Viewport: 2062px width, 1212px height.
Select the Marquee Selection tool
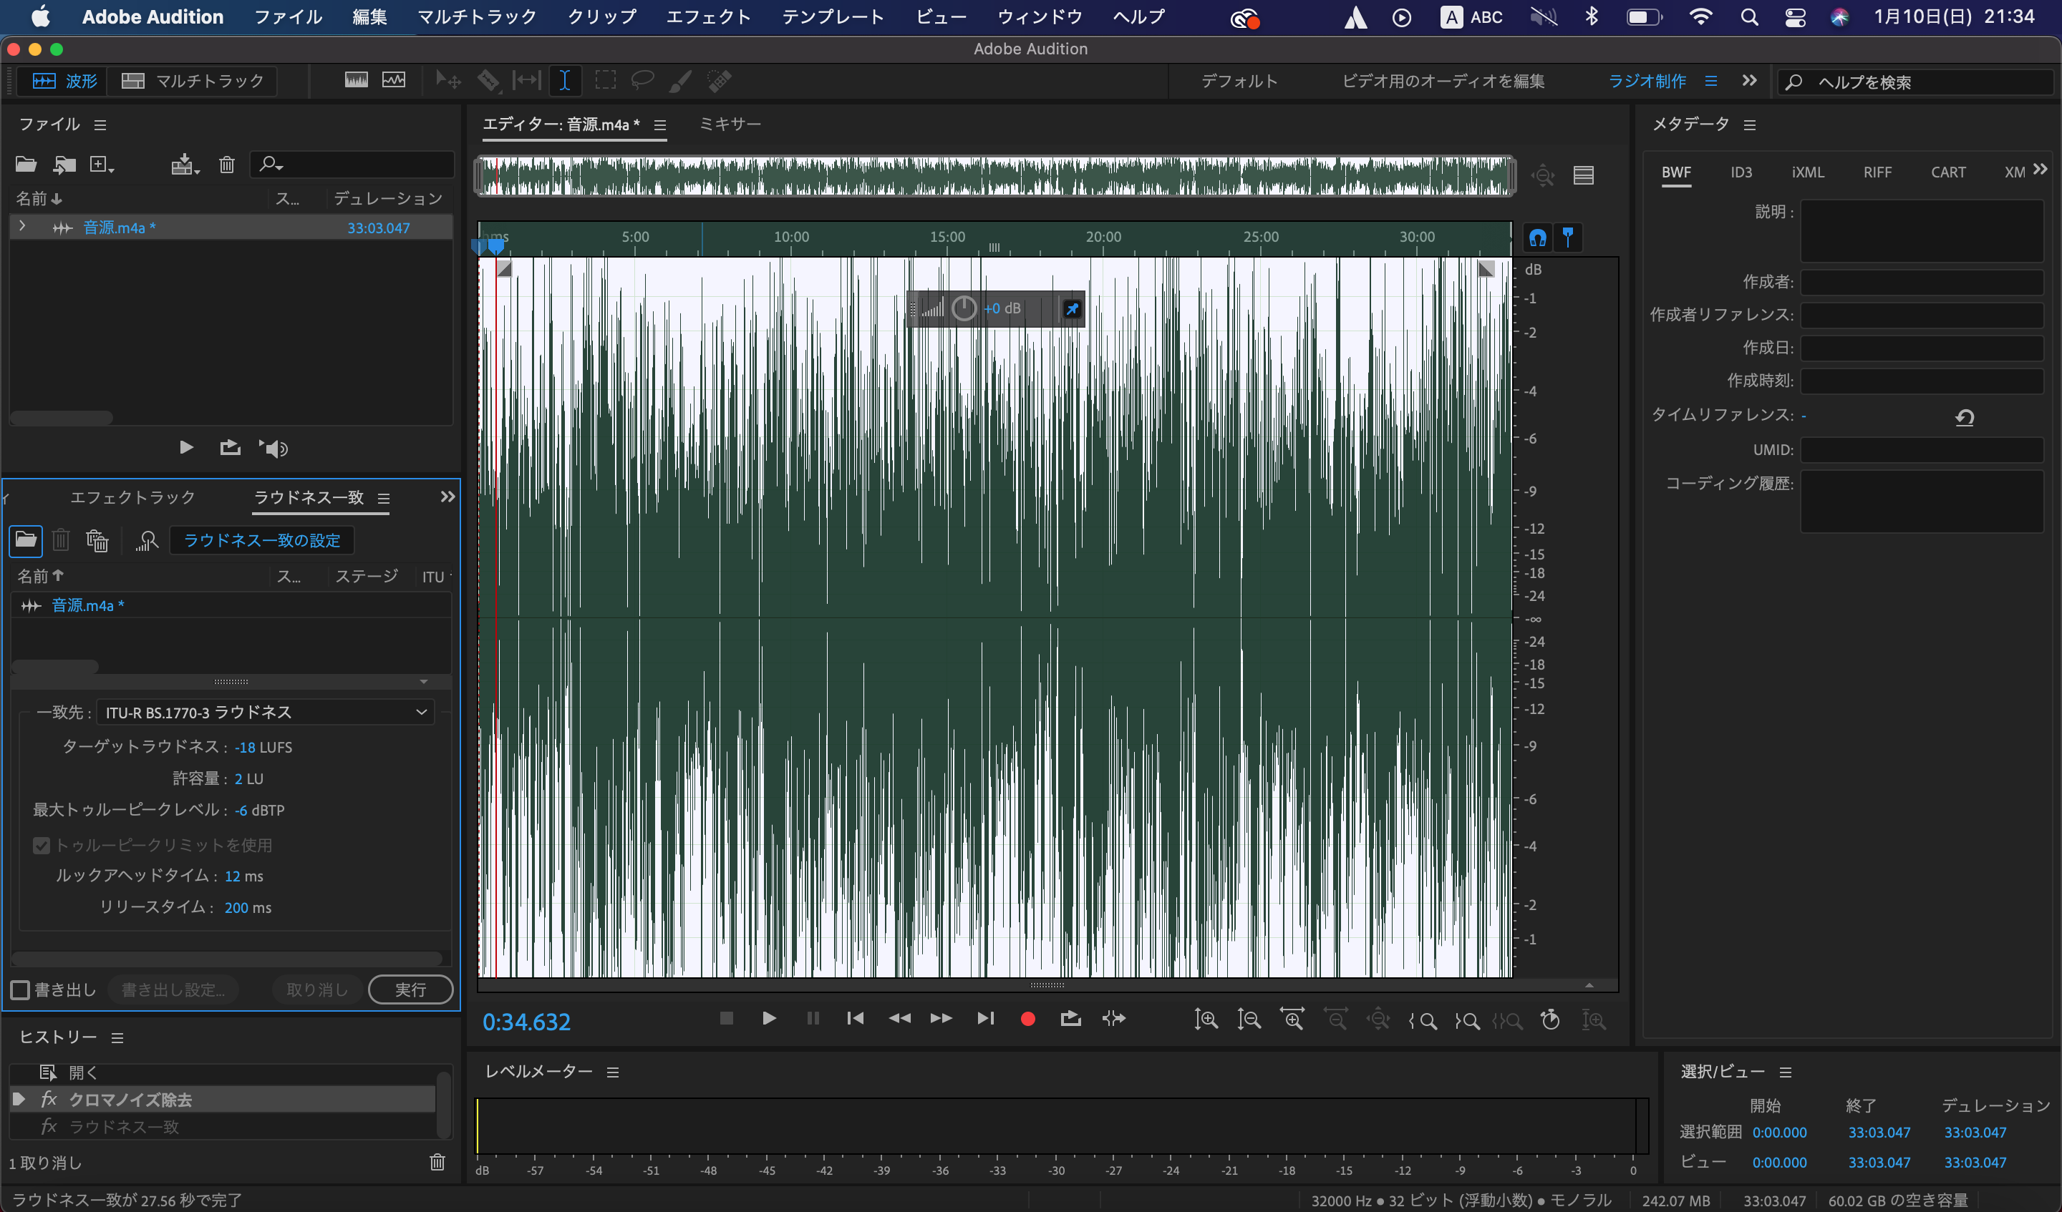605,80
